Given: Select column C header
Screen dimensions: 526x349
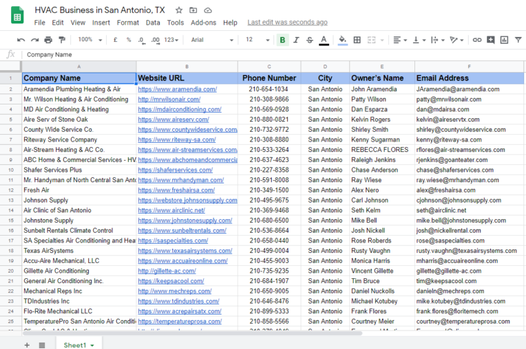Looking at the screenshot, I should pos(269,67).
